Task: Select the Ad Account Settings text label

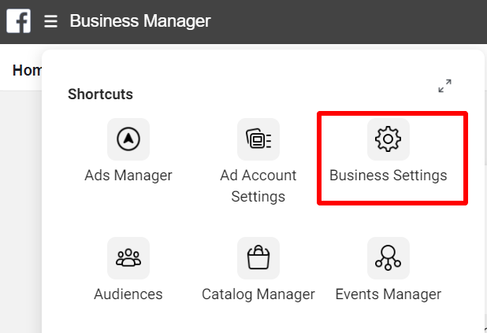Action: point(258,186)
